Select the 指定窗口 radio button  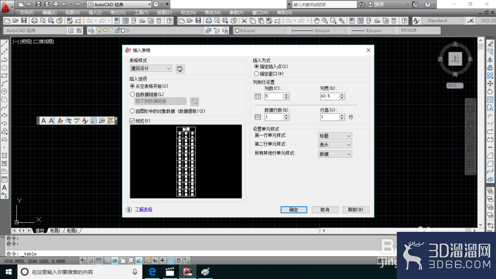click(256, 74)
